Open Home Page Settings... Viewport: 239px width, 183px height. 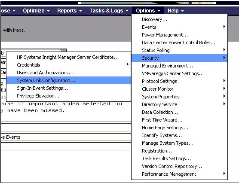[x=179, y=128]
